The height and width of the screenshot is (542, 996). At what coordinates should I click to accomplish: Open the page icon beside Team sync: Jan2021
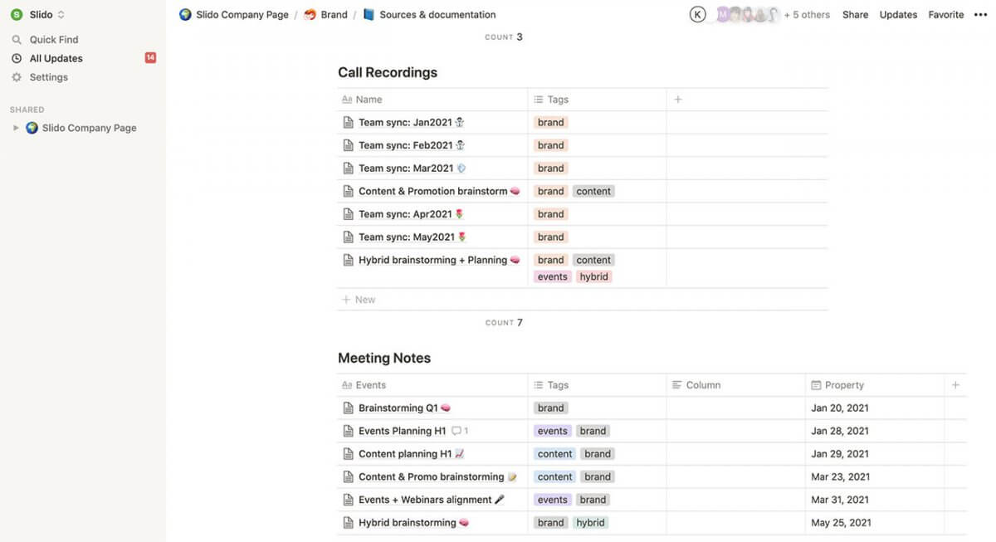(x=348, y=122)
